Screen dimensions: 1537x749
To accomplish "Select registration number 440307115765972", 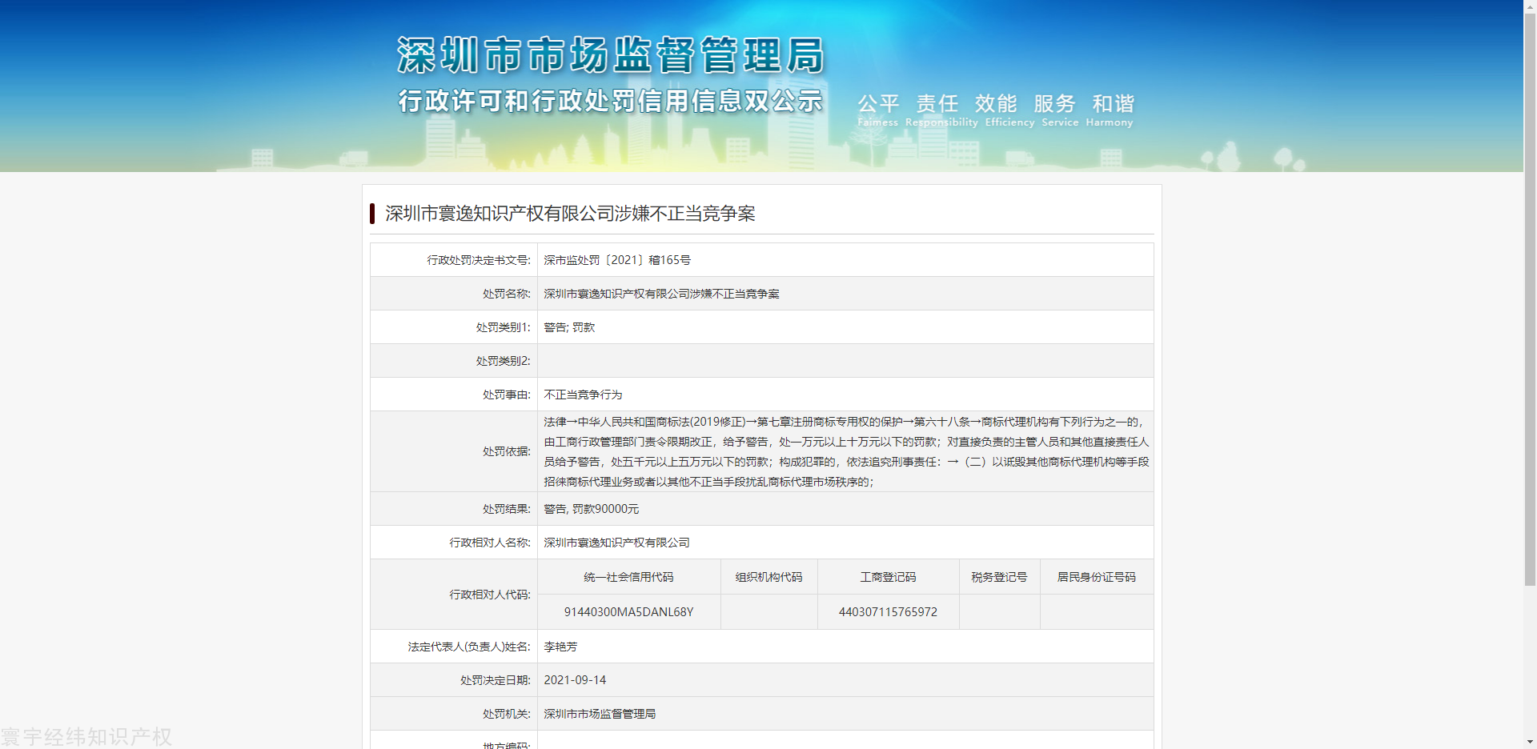I will click(x=888, y=612).
